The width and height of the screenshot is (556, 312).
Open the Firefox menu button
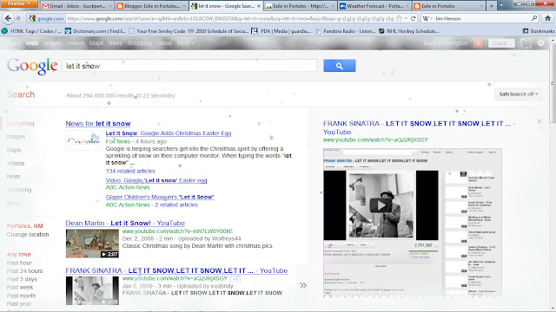tap(19, 3)
